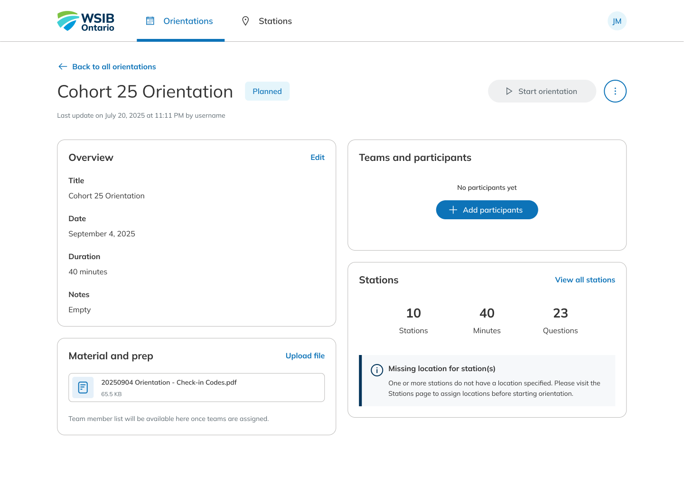Viewport: 684px width, 486px height.
Task: Click the info icon in missing location alert
Action: 377,370
